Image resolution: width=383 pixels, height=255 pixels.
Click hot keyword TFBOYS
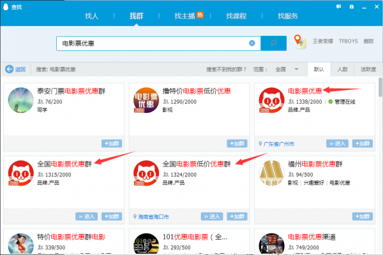pyautogui.click(x=349, y=41)
